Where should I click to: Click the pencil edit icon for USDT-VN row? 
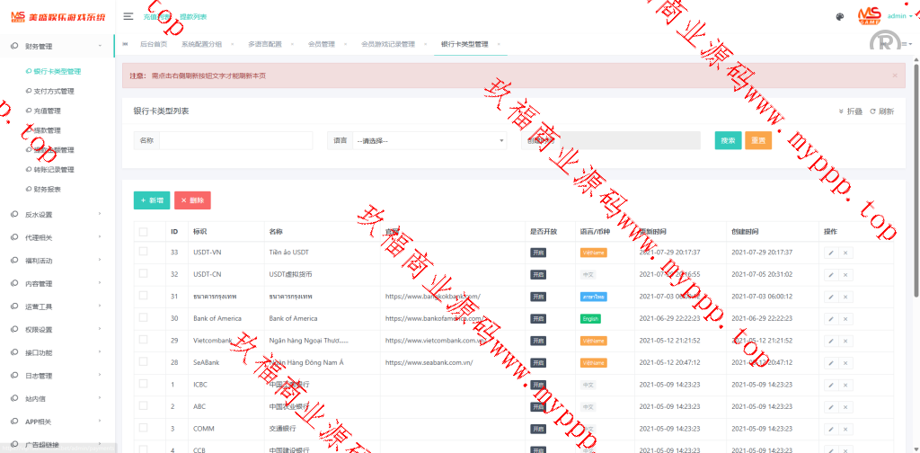[x=831, y=253]
